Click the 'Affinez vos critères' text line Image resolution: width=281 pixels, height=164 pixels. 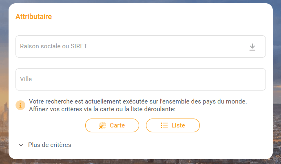57,109
